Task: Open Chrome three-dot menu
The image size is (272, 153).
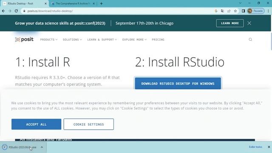Action: coord(268,11)
